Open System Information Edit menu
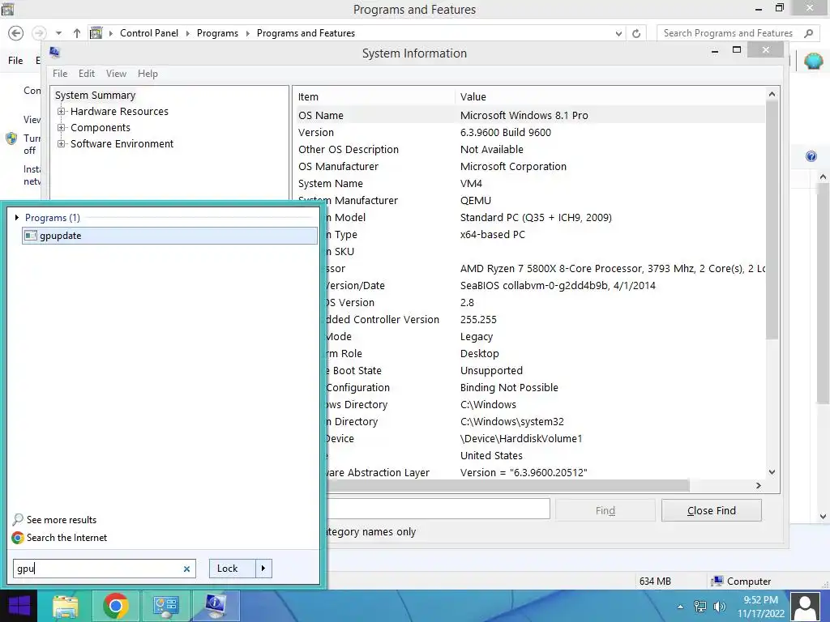This screenshot has height=622, width=830. click(x=86, y=74)
